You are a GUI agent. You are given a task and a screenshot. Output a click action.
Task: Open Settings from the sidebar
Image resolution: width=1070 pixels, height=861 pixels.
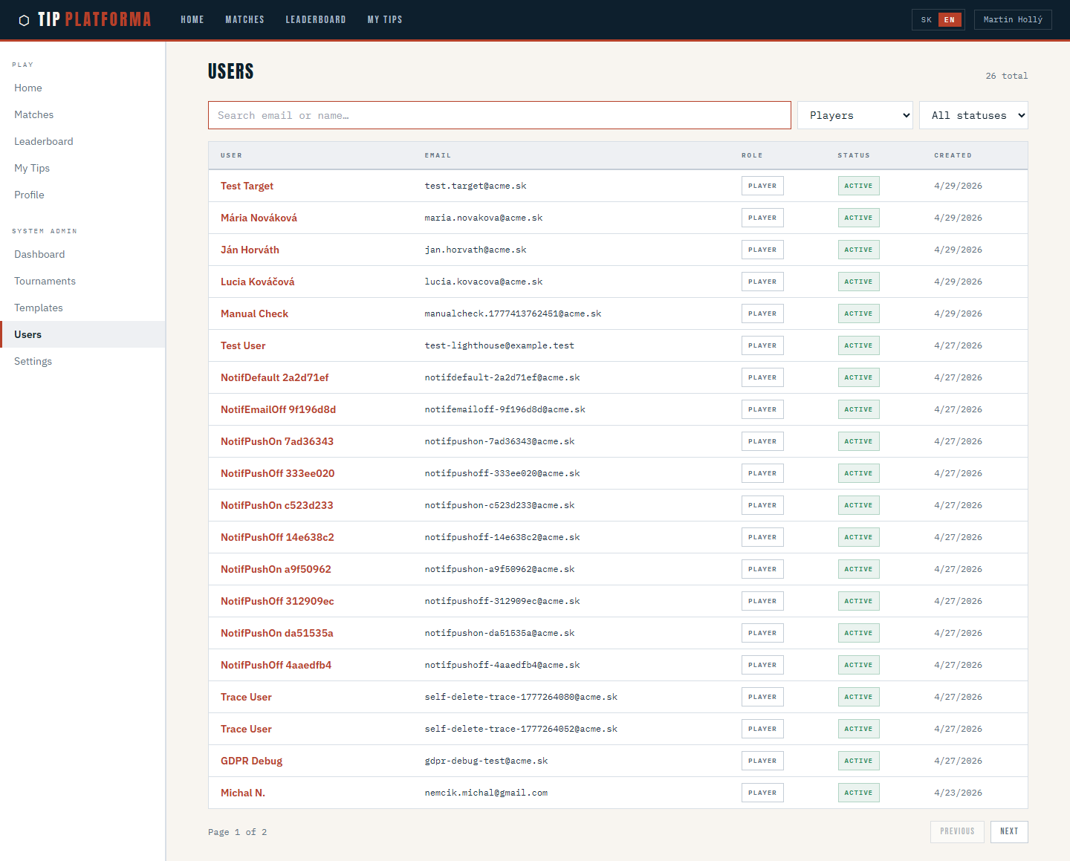[33, 361]
